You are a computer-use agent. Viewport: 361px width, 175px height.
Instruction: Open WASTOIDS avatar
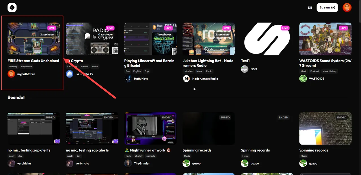(x=303, y=79)
